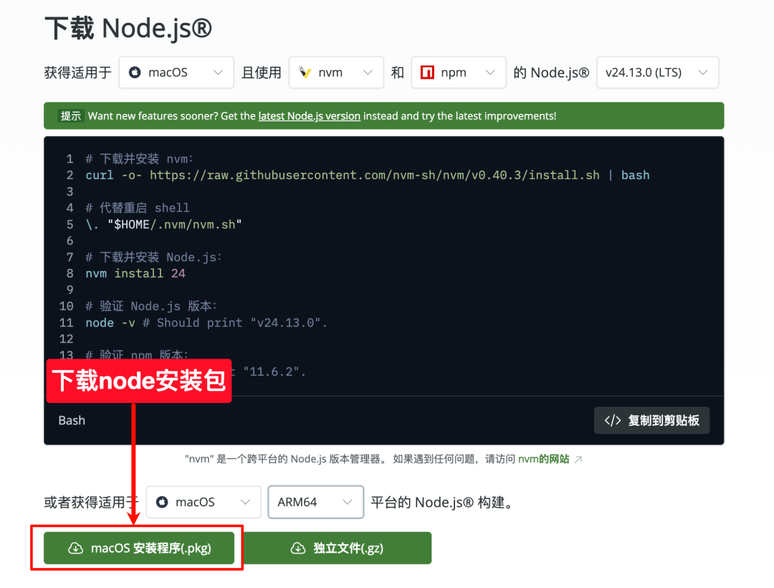The width and height of the screenshot is (774, 588).
Task: Open the ARM64 architecture dropdown
Action: point(316,502)
